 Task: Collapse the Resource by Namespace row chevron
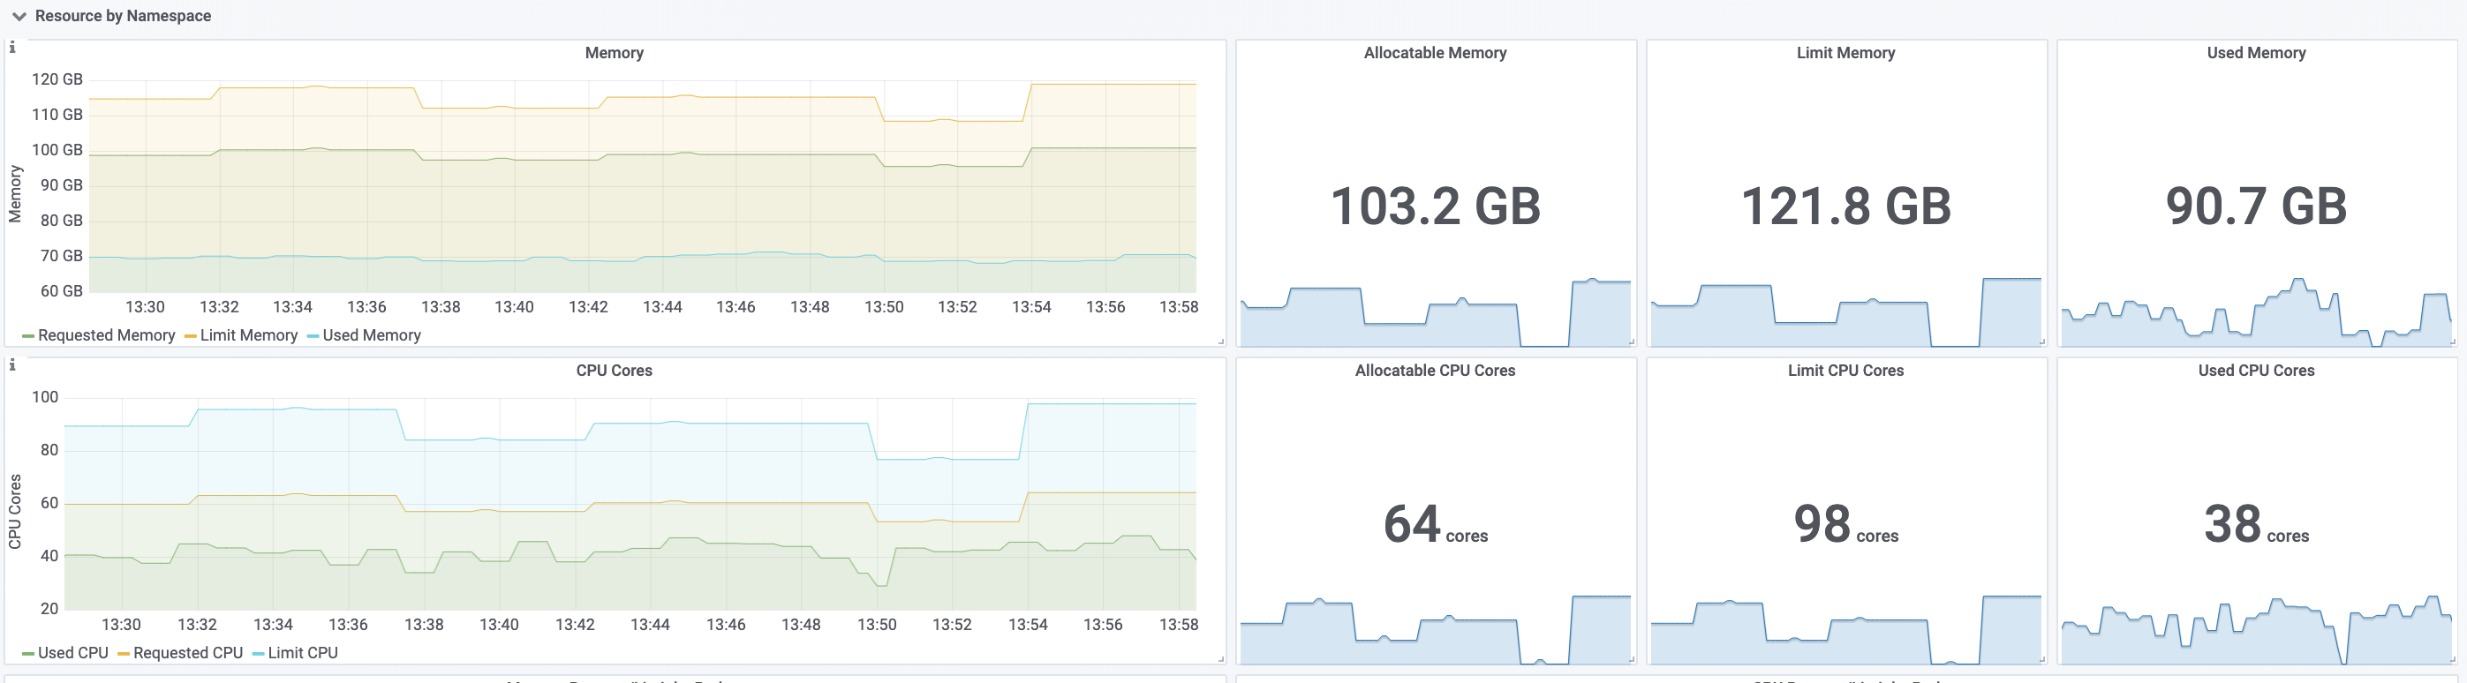coord(19,16)
